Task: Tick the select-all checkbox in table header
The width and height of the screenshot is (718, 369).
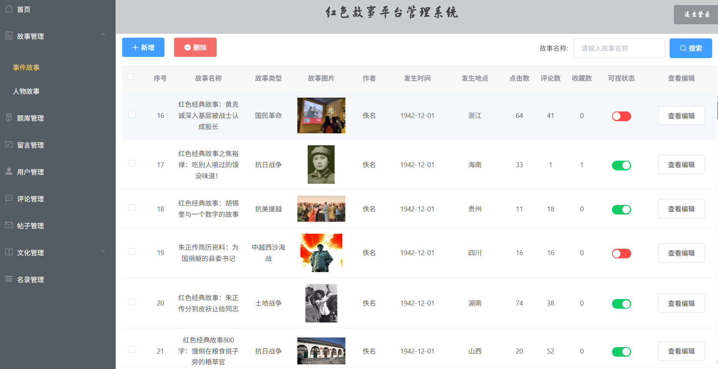Action: coord(130,76)
